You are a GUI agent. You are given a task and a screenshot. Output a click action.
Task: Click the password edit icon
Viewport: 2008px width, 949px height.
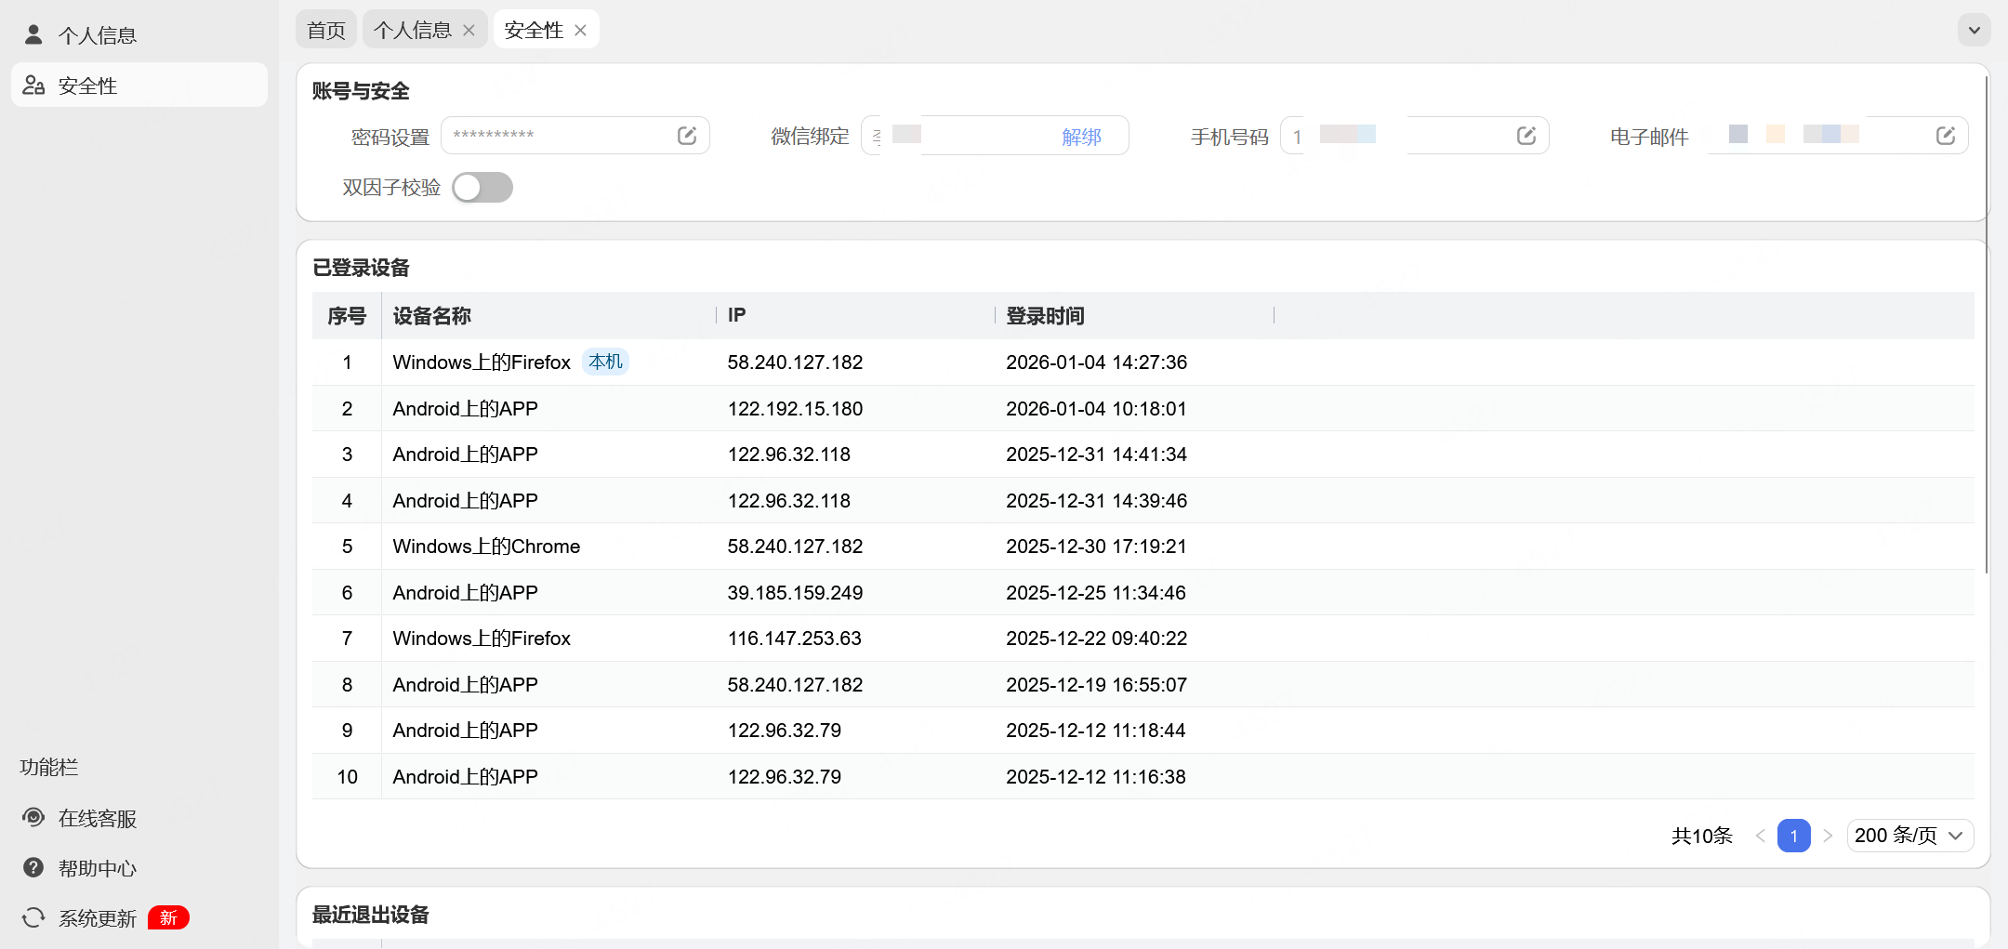(687, 136)
